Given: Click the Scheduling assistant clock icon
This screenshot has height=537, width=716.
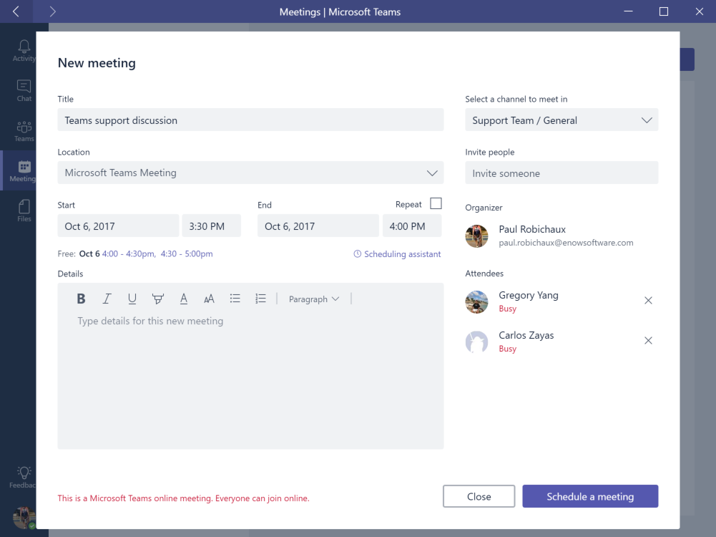Looking at the screenshot, I should point(357,253).
